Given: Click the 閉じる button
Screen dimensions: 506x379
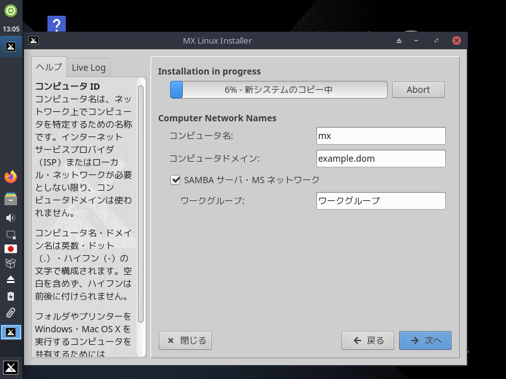Looking at the screenshot, I should [x=185, y=340].
